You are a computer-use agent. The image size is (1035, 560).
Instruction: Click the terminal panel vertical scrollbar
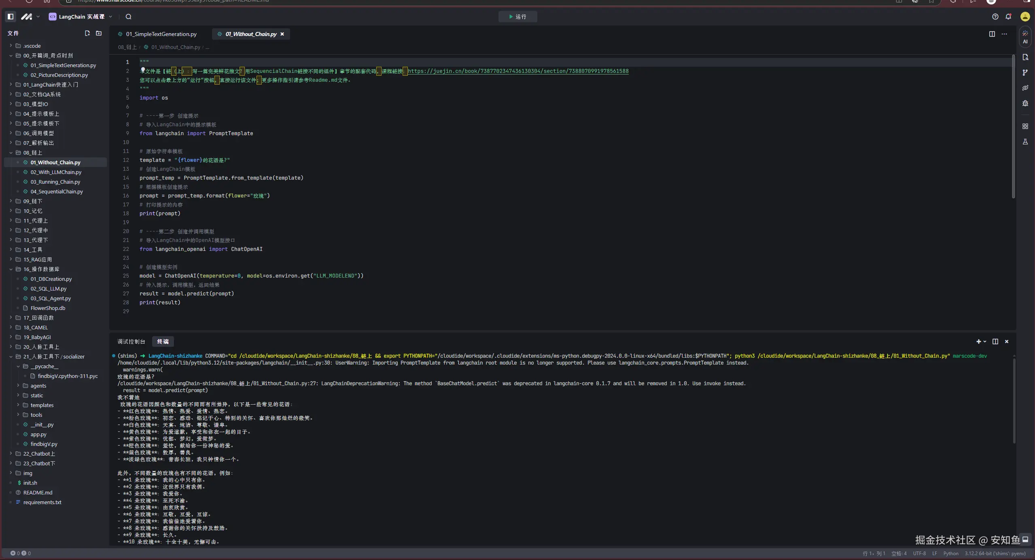tap(1014, 401)
